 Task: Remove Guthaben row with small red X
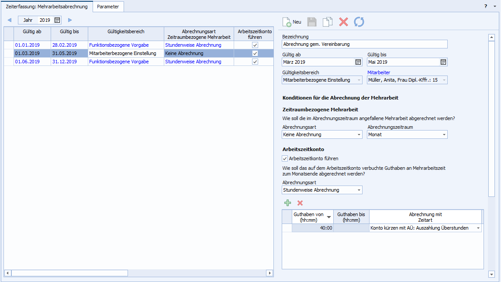click(300, 203)
